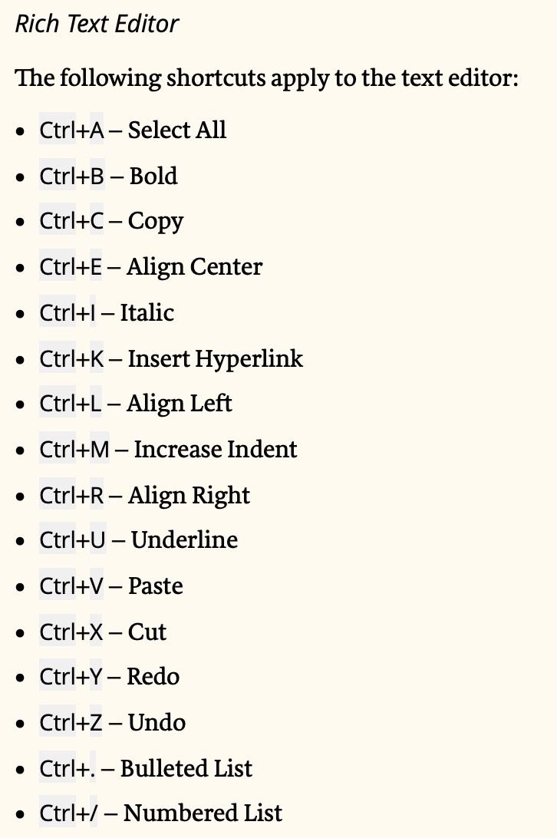
Task: Click the Ctrl+C Copy shortcut text
Action: [111, 221]
